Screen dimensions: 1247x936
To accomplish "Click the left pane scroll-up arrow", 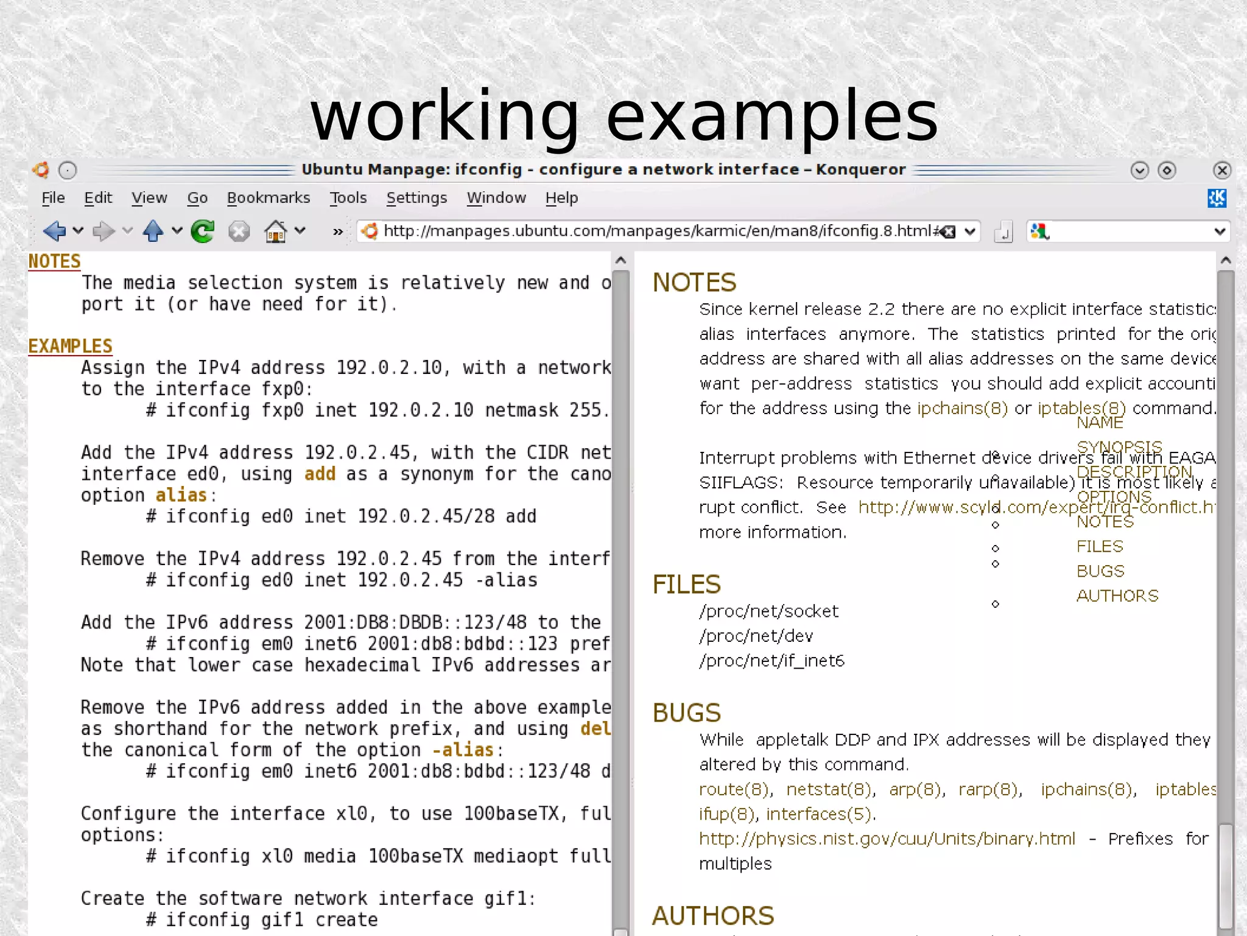I will (620, 261).
